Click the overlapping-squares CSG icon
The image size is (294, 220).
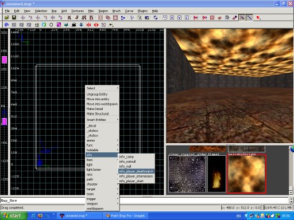[x=108, y=18]
